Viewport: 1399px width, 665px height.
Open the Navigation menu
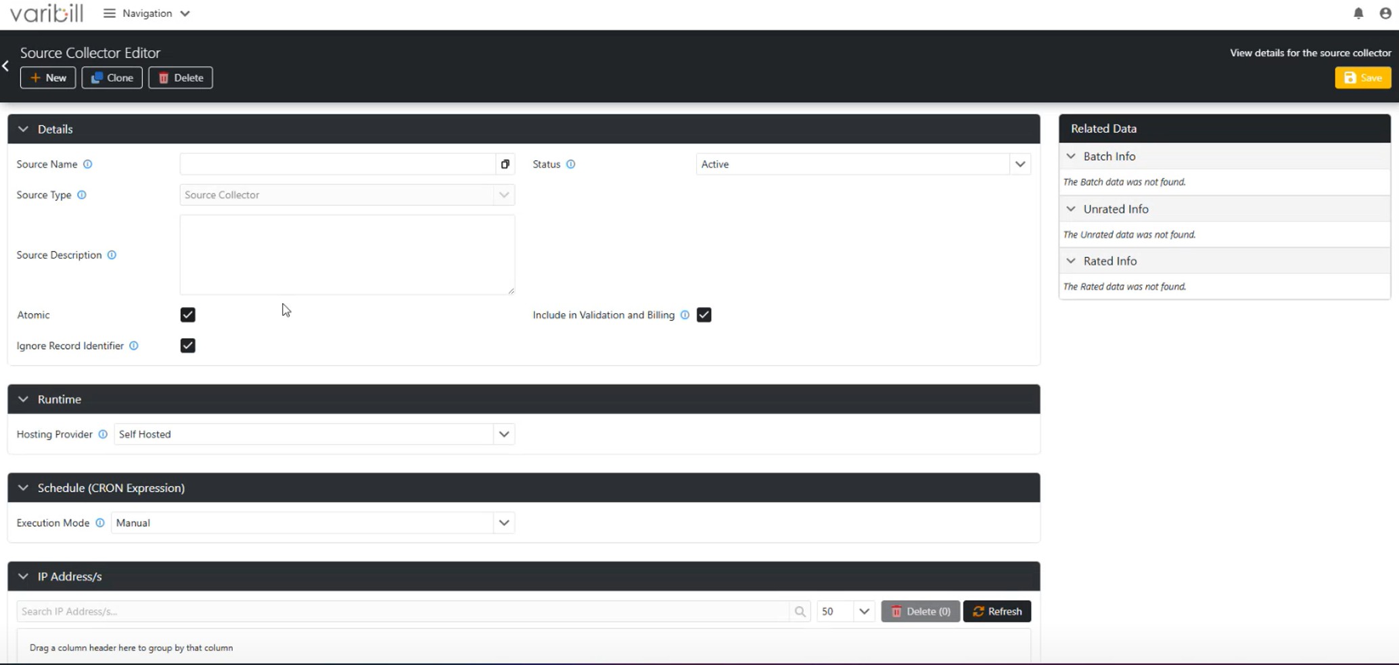pyautogui.click(x=146, y=13)
